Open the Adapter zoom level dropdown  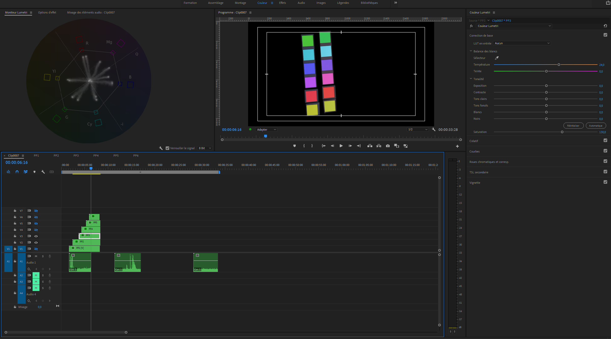[266, 130]
